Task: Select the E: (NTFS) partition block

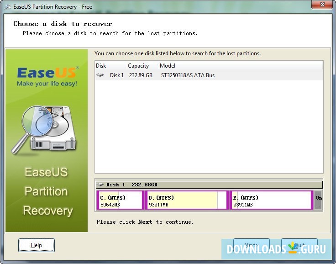Action: [x=272, y=200]
